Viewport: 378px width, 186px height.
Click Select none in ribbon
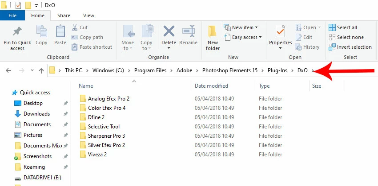pyautogui.click(x=346, y=37)
